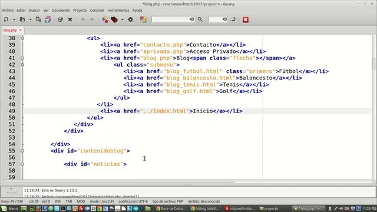Collapse the contenidoblog fold at line 55
This screenshot has height=212, width=377.
click(22, 151)
